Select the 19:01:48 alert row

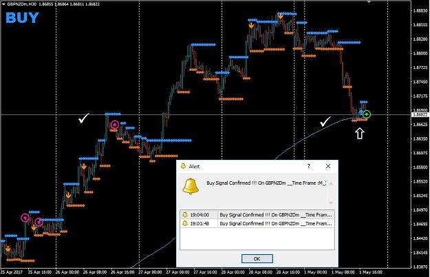pos(257,223)
